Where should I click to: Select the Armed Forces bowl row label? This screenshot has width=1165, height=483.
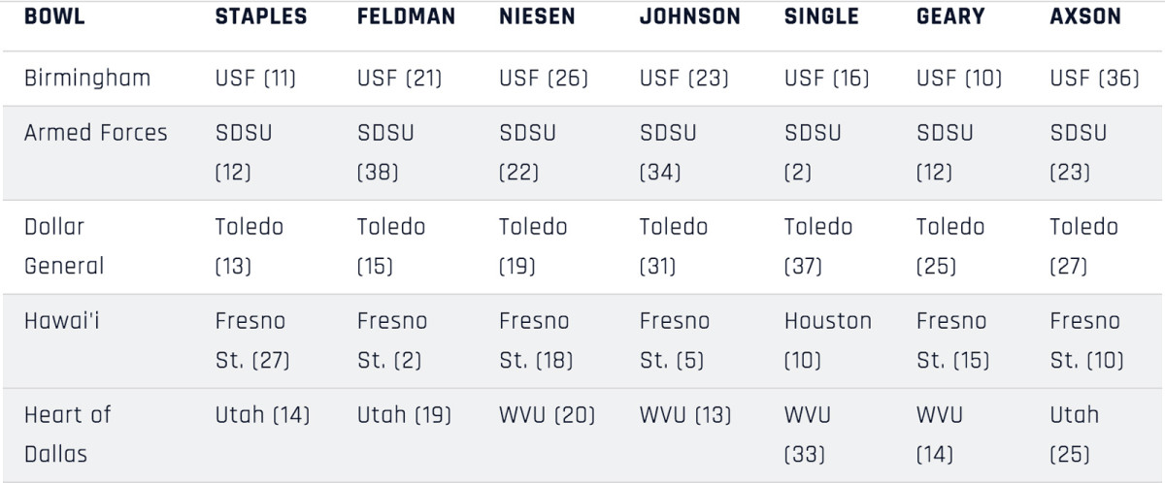pos(95,133)
